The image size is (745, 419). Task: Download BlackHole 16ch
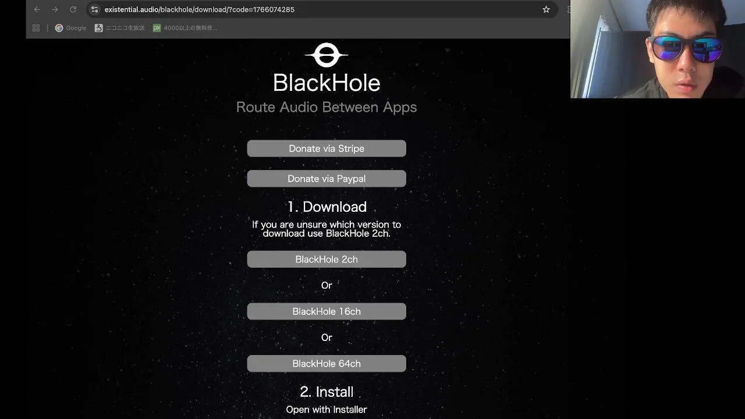pos(327,311)
